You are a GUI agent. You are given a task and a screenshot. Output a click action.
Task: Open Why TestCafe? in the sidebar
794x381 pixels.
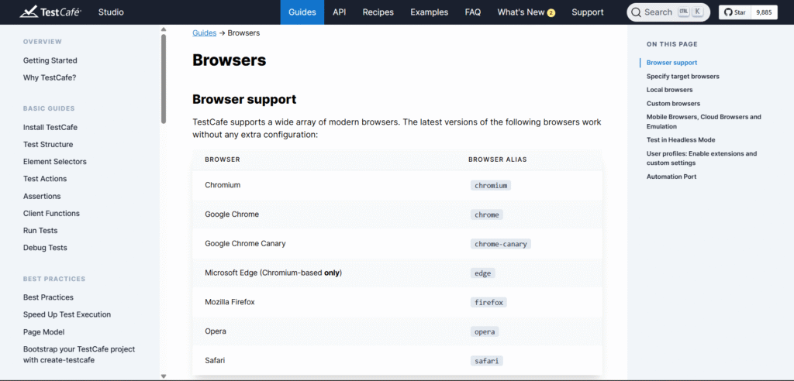(x=50, y=77)
